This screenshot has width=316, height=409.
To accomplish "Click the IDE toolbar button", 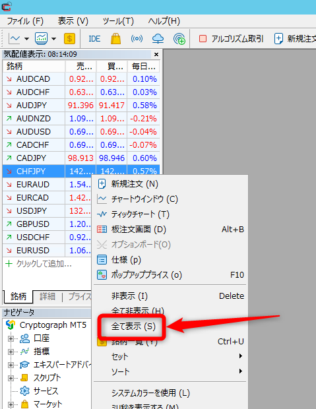I will (94, 39).
